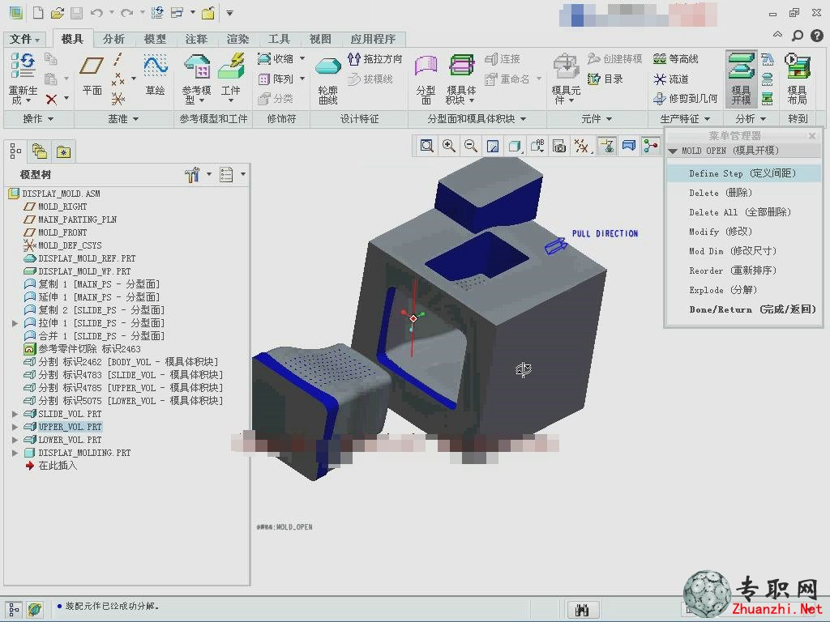Open the model tree settings dropdown arrow
Viewport: 830px width, 622px height.
[x=209, y=174]
